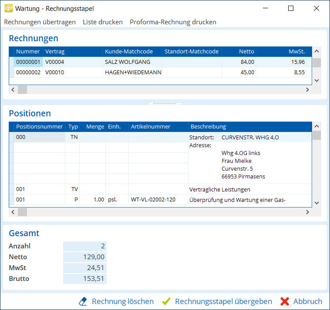This screenshot has height=310, width=330.
Task: Sort invoices by Kunde-Matchcode column header
Action: (x=132, y=52)
